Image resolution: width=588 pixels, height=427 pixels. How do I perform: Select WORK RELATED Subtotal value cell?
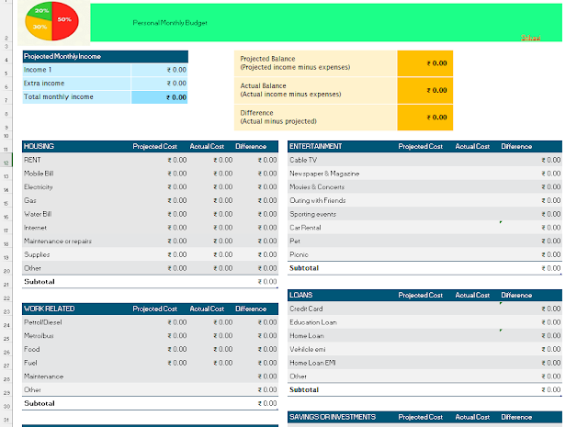click(x=267, y=403)
